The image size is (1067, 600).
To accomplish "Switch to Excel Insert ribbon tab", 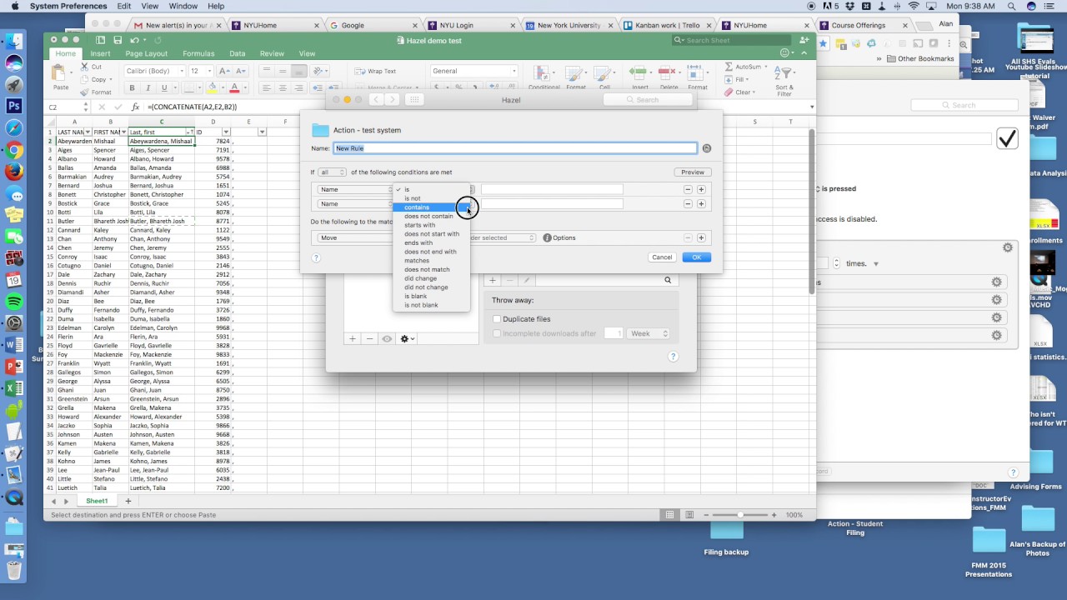I will (100, 53).
